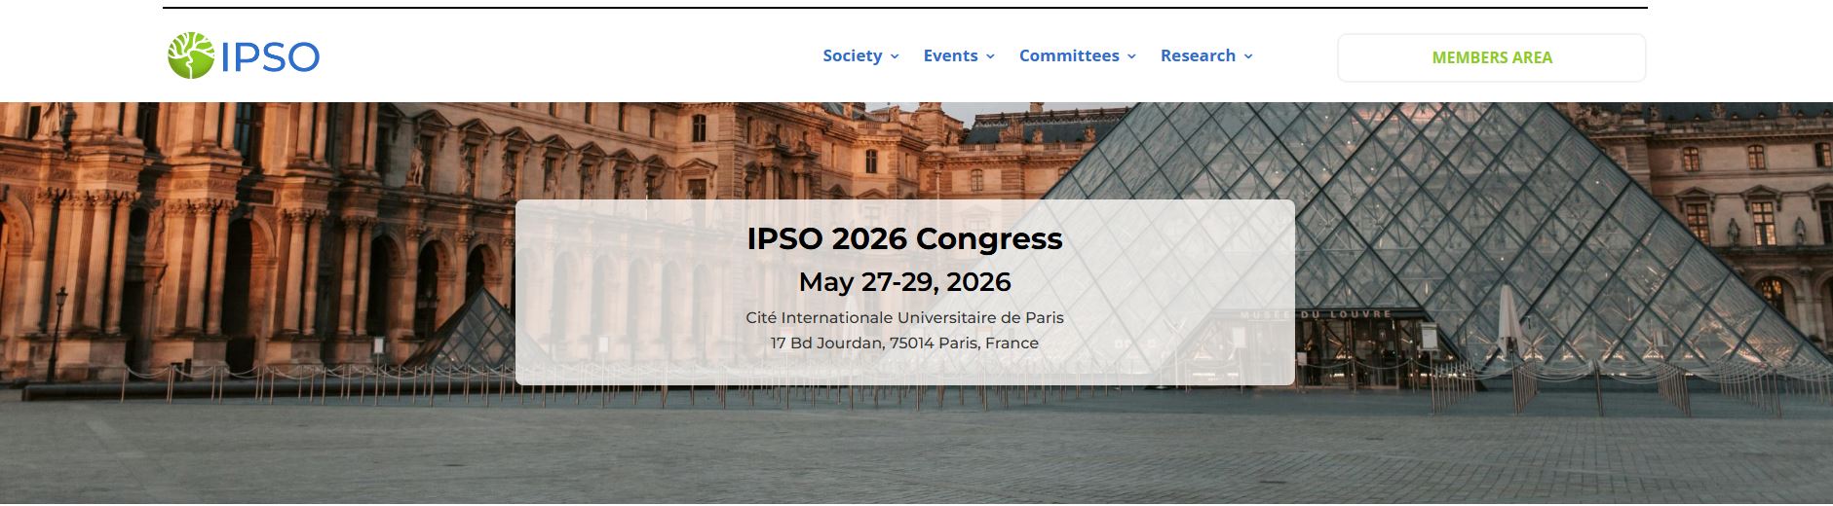Screen dimensions: 1833x506
Task: Click the 17 Bd Jourdan address line
Action: coord(904,343)
